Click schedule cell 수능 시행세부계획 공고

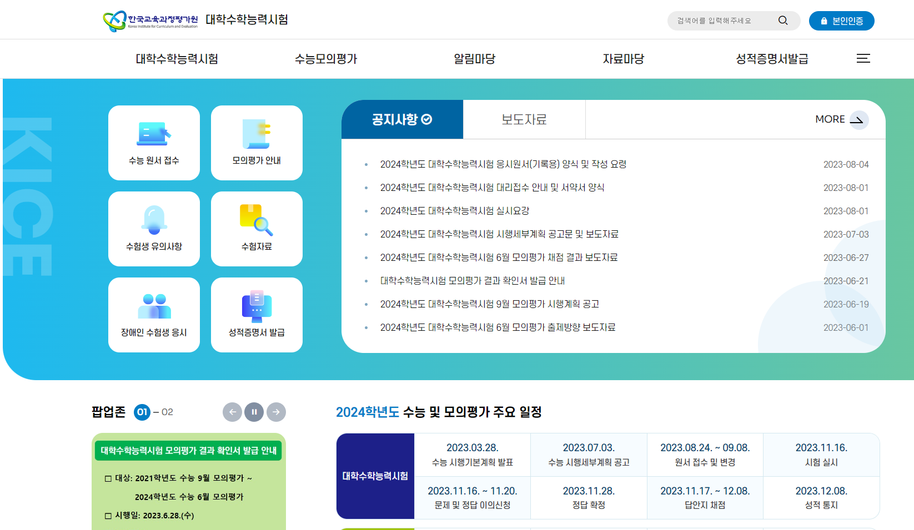pyautogui.click(x=589, y=455)
